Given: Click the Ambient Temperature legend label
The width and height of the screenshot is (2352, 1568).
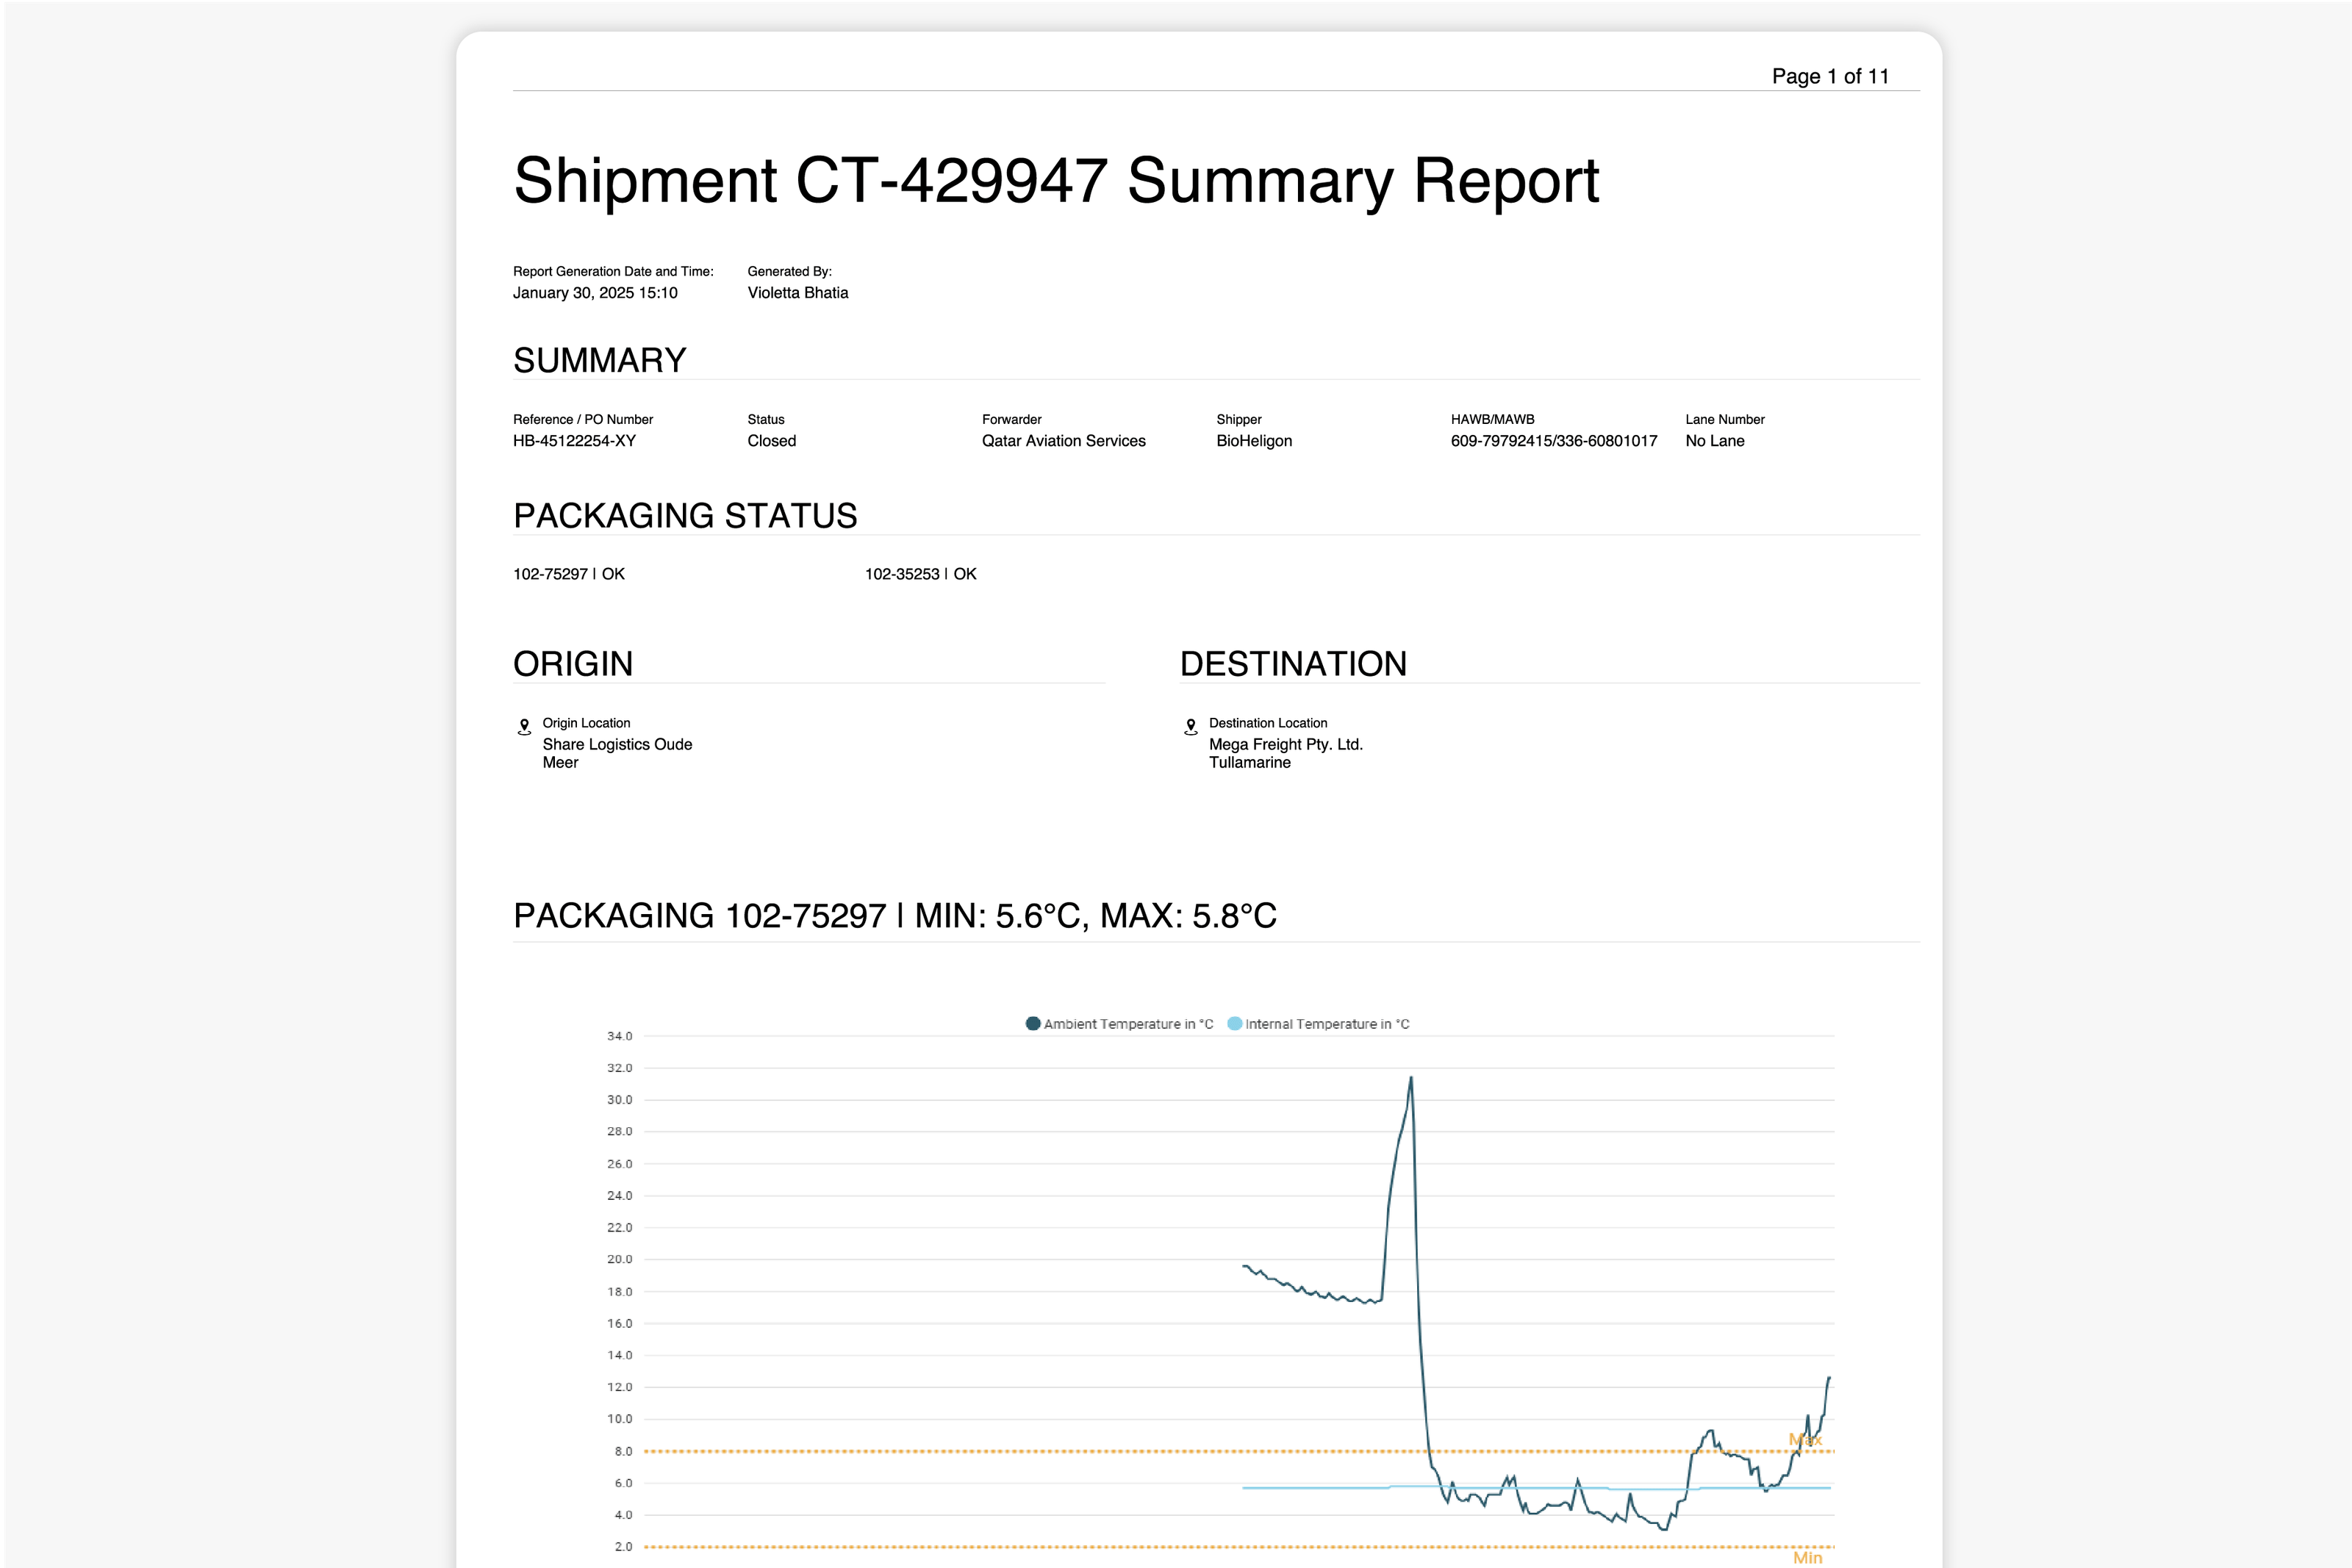Looking at the screenshot, I should [1128, 1024].
